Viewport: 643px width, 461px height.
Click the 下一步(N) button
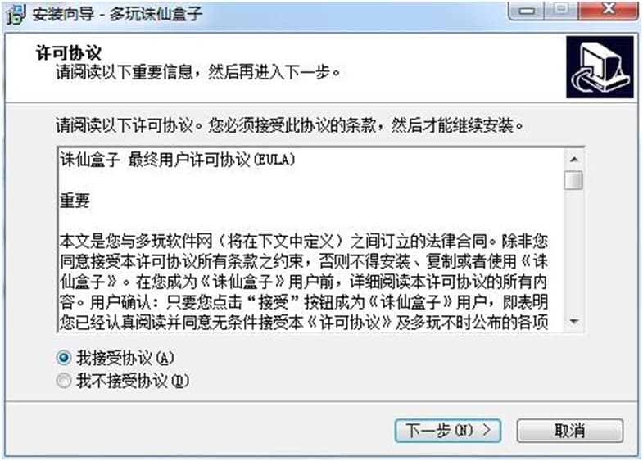[448, 430]
